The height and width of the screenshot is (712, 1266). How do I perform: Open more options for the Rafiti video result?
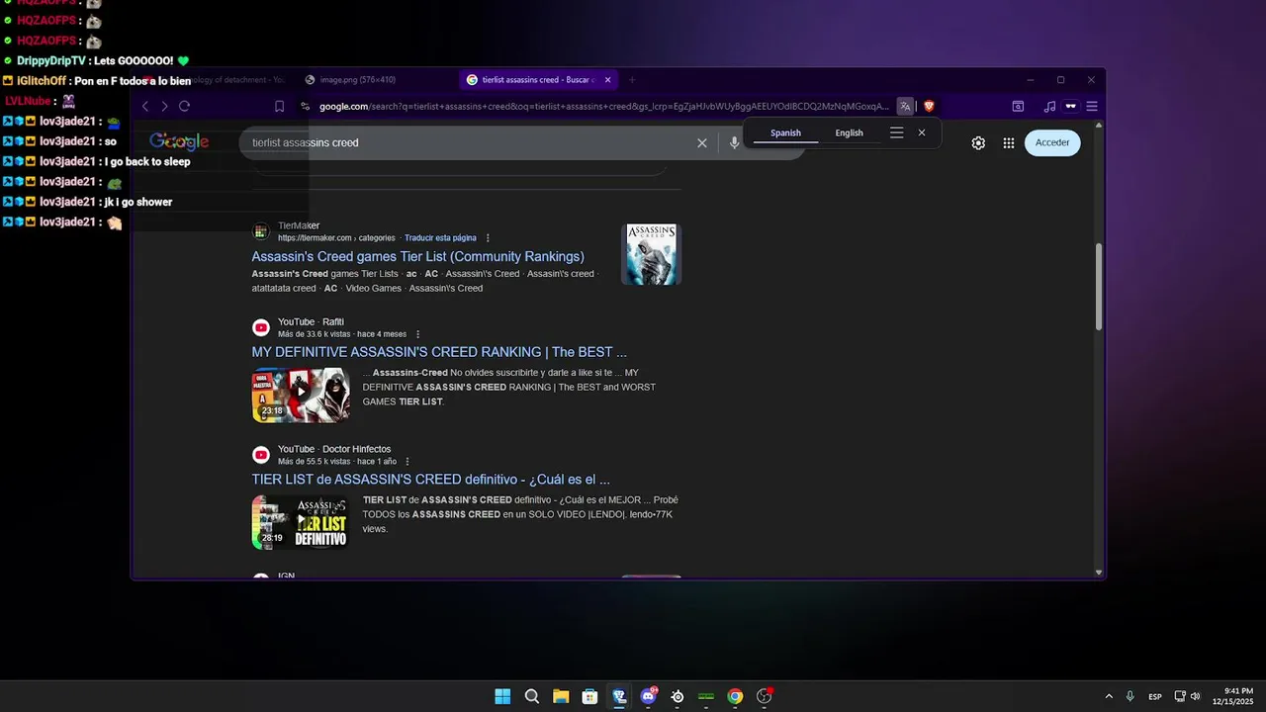click(x=417, y=334)
